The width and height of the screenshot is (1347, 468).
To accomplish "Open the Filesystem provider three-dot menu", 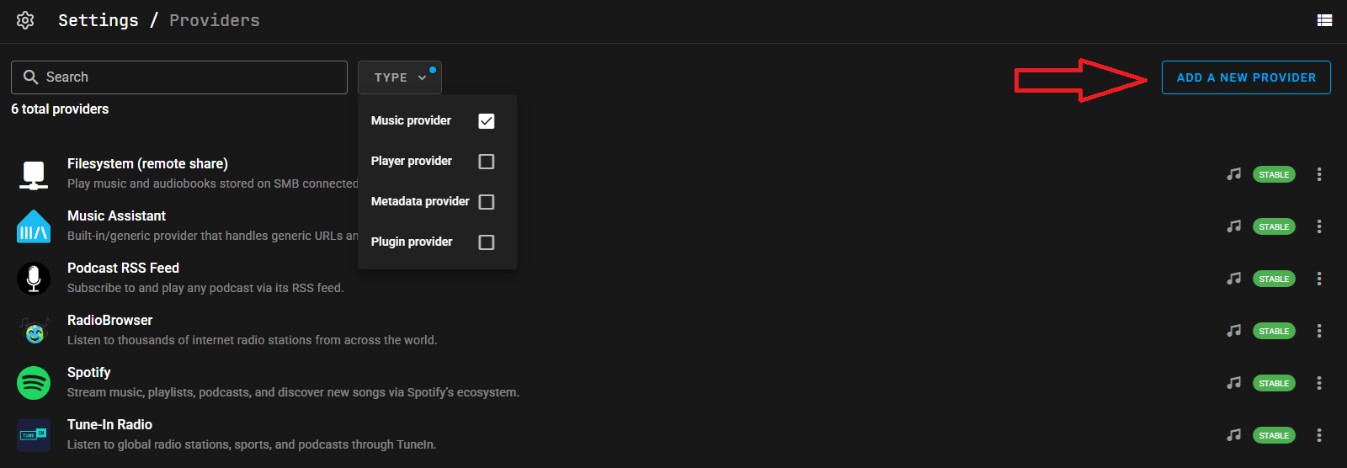I will (x=1318, y=174).
